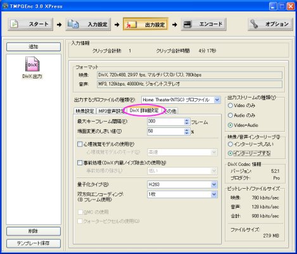Select the DivX 出力 film icon

pyautogui.click(x=32, y=64)
